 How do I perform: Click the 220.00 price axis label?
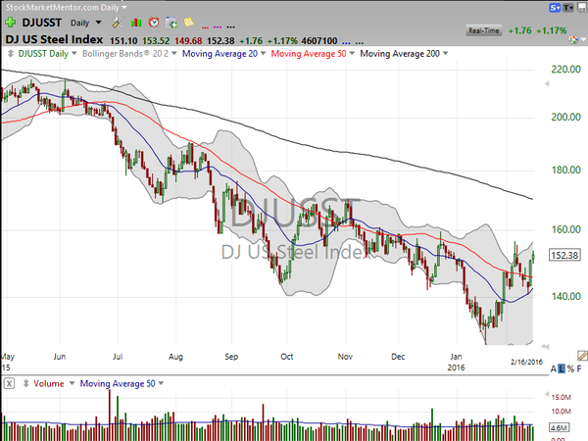(x=565, y=70)
